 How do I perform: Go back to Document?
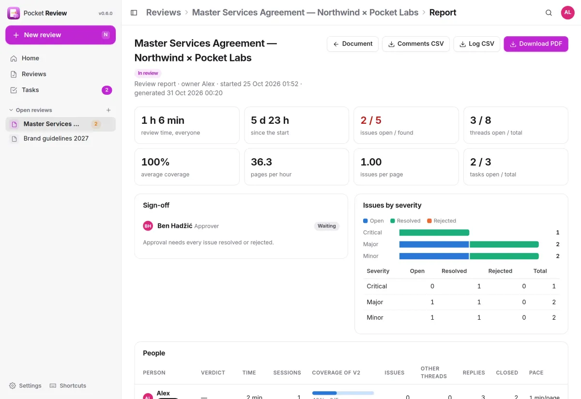[352, 44]
